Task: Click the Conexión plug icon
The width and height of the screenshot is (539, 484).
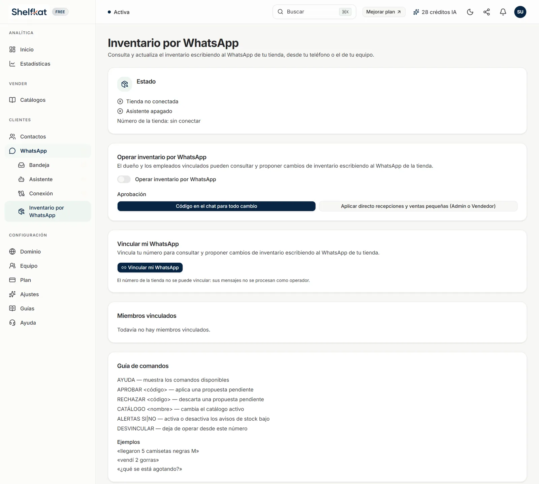Action: click(21, 193)
